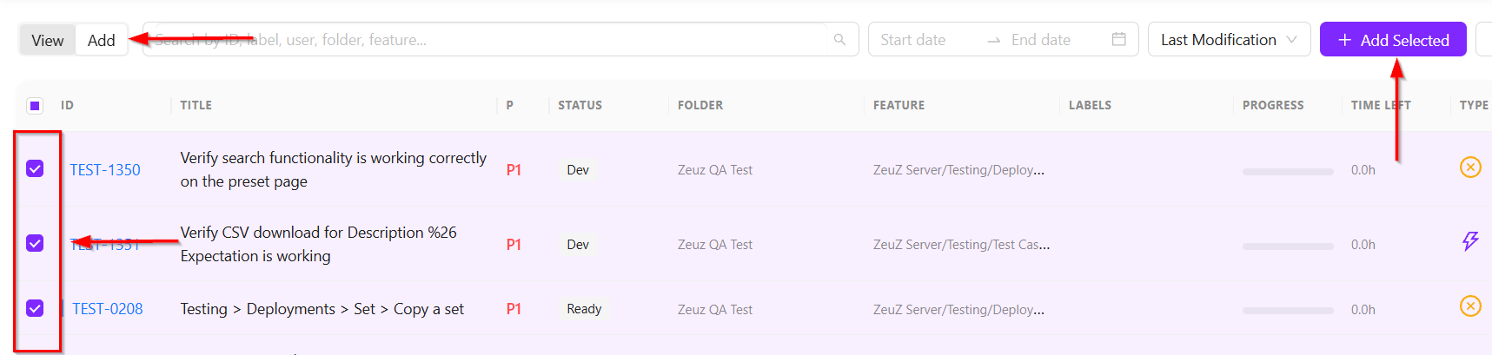Viewport: 1492px width, 355px height.
Task: Click the search by ID input field
Action: (x=487, y=40)
